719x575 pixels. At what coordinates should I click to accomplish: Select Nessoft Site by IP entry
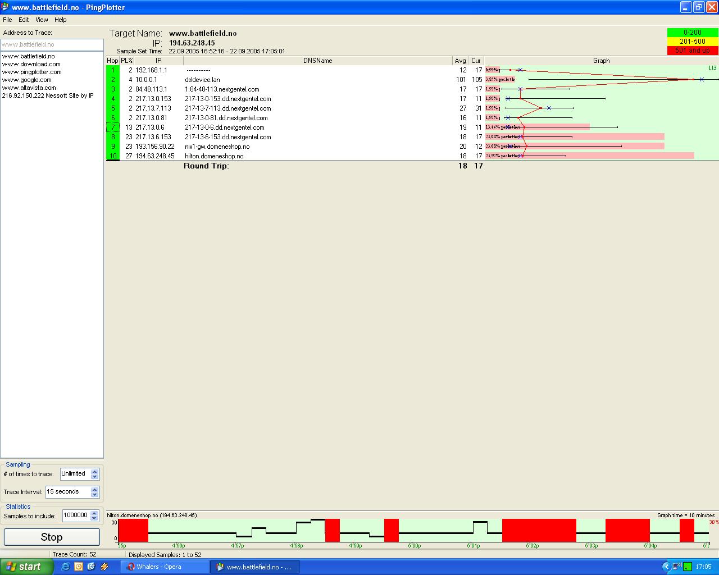click(x=48, y=95)
